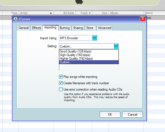Open the Import Using dropdown arrow
Screen dimensions: 165x132
tap(94, 38)
